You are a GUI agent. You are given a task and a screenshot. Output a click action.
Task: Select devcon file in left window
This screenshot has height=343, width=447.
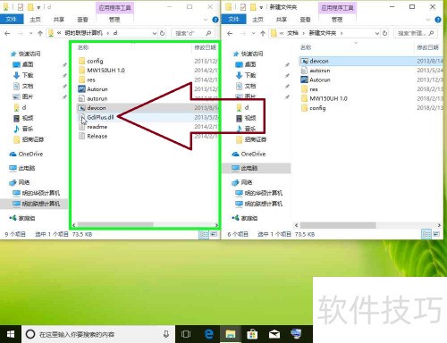pos(92,108)
